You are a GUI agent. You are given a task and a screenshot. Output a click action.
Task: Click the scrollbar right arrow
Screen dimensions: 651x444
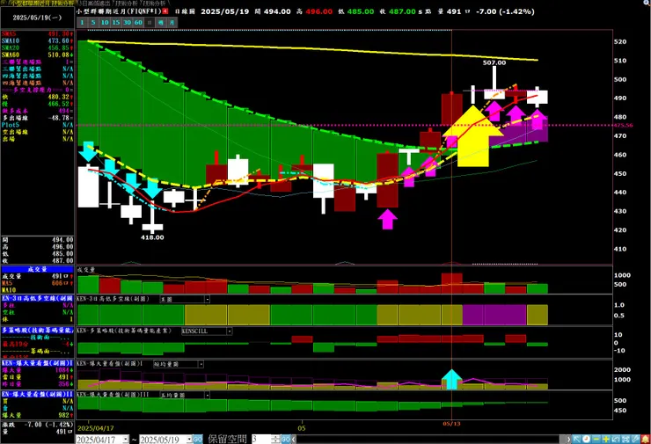tap(567, 440)
